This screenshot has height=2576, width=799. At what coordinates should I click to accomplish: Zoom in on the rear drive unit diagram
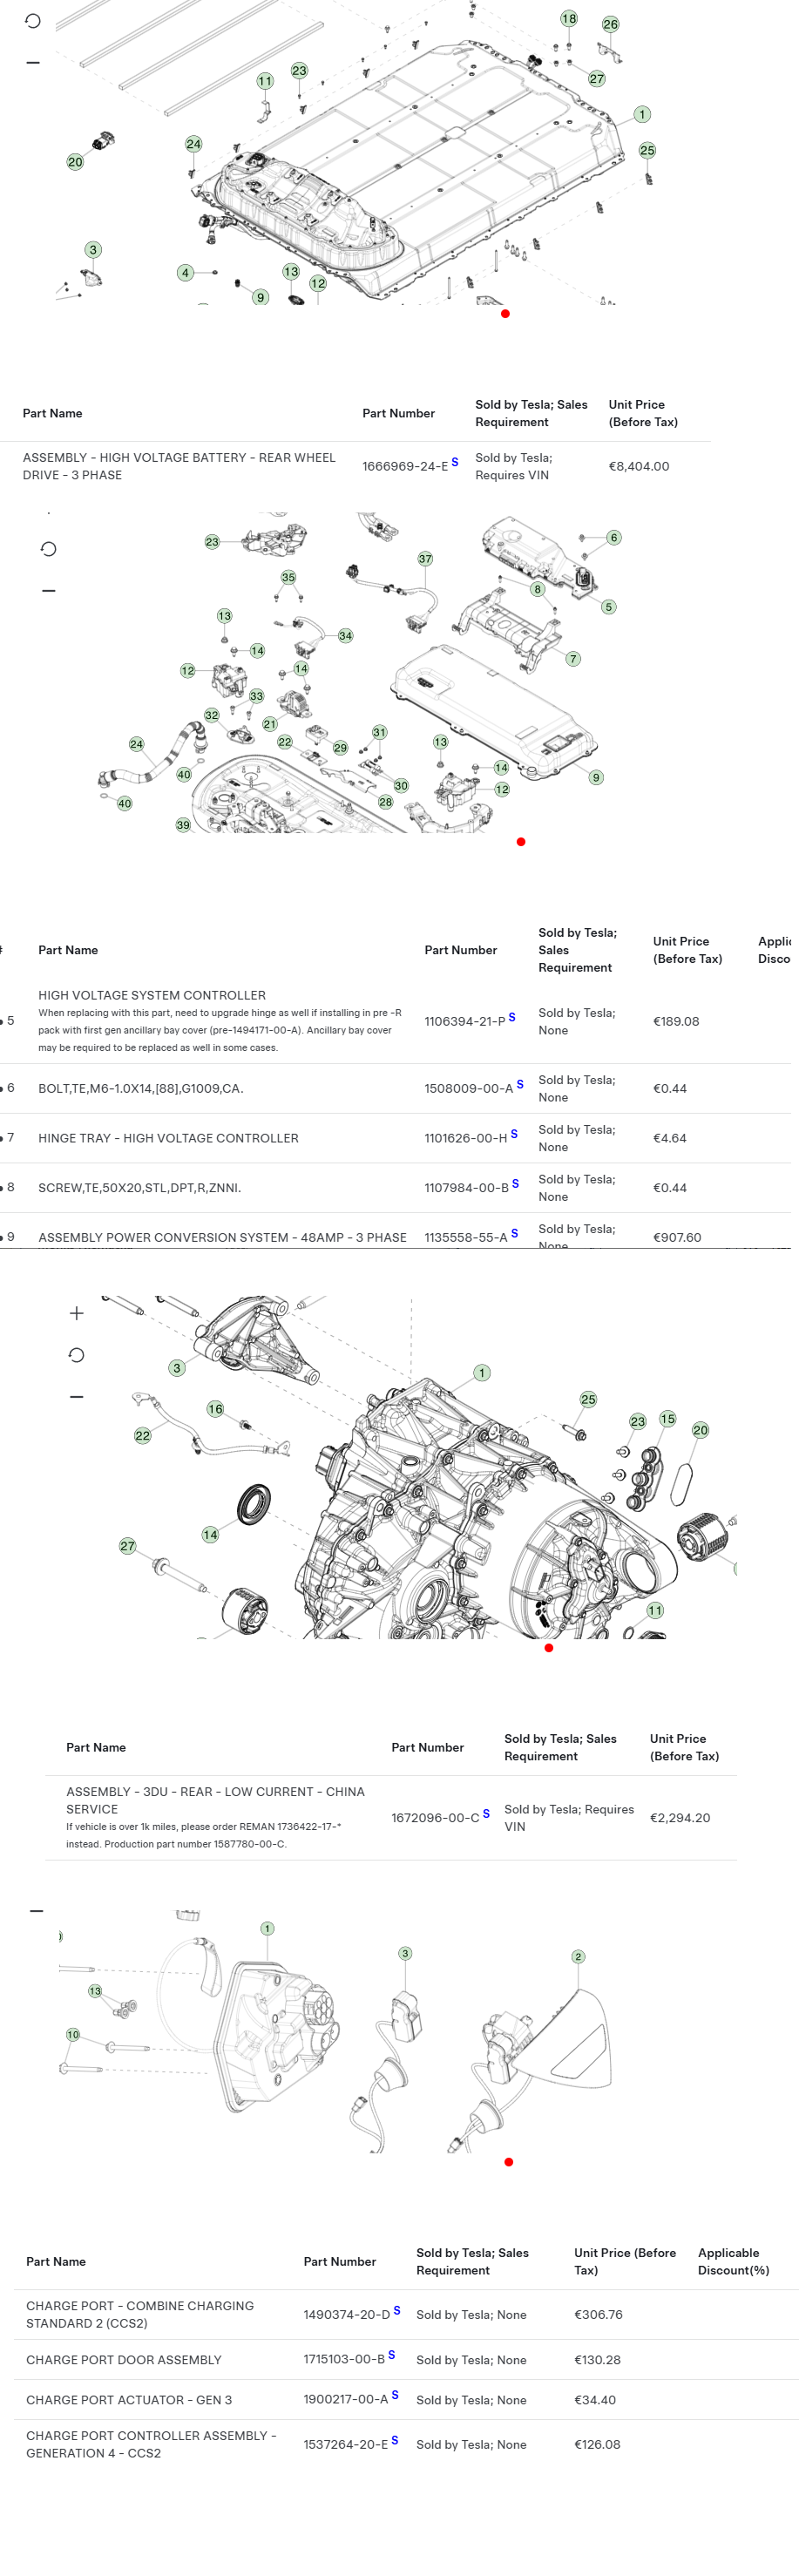coord(76,1313)
